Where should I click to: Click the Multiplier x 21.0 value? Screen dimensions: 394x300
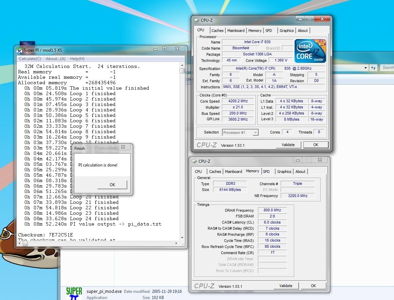pyautogui.click(x=238, y=107)
